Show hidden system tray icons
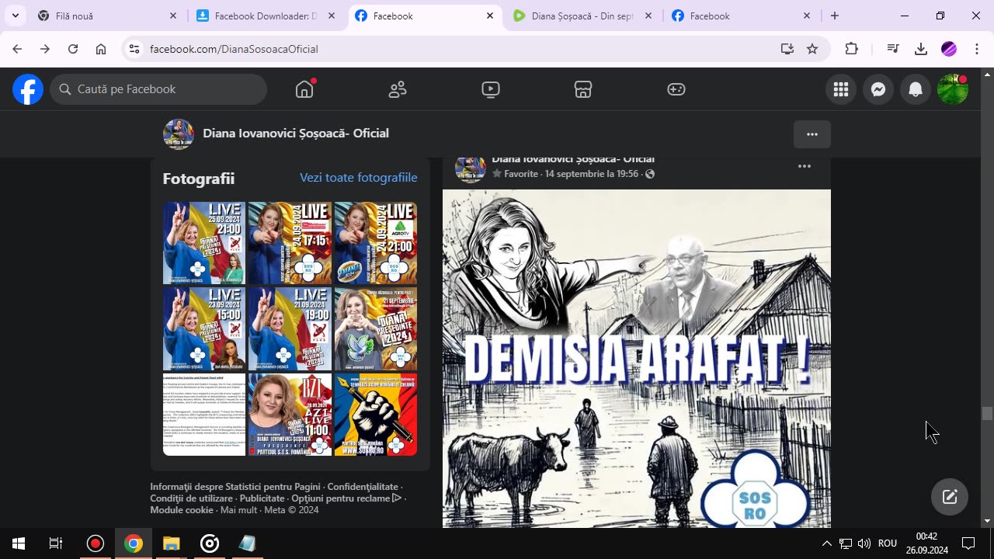This screenshot has width=994, height=559. click(826, 543)
